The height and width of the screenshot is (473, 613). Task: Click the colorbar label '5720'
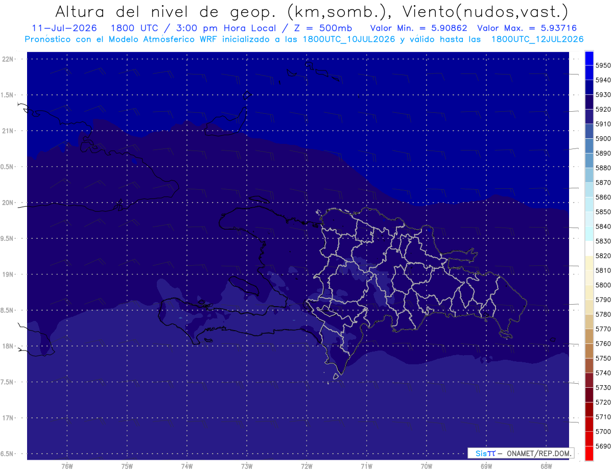603,402
